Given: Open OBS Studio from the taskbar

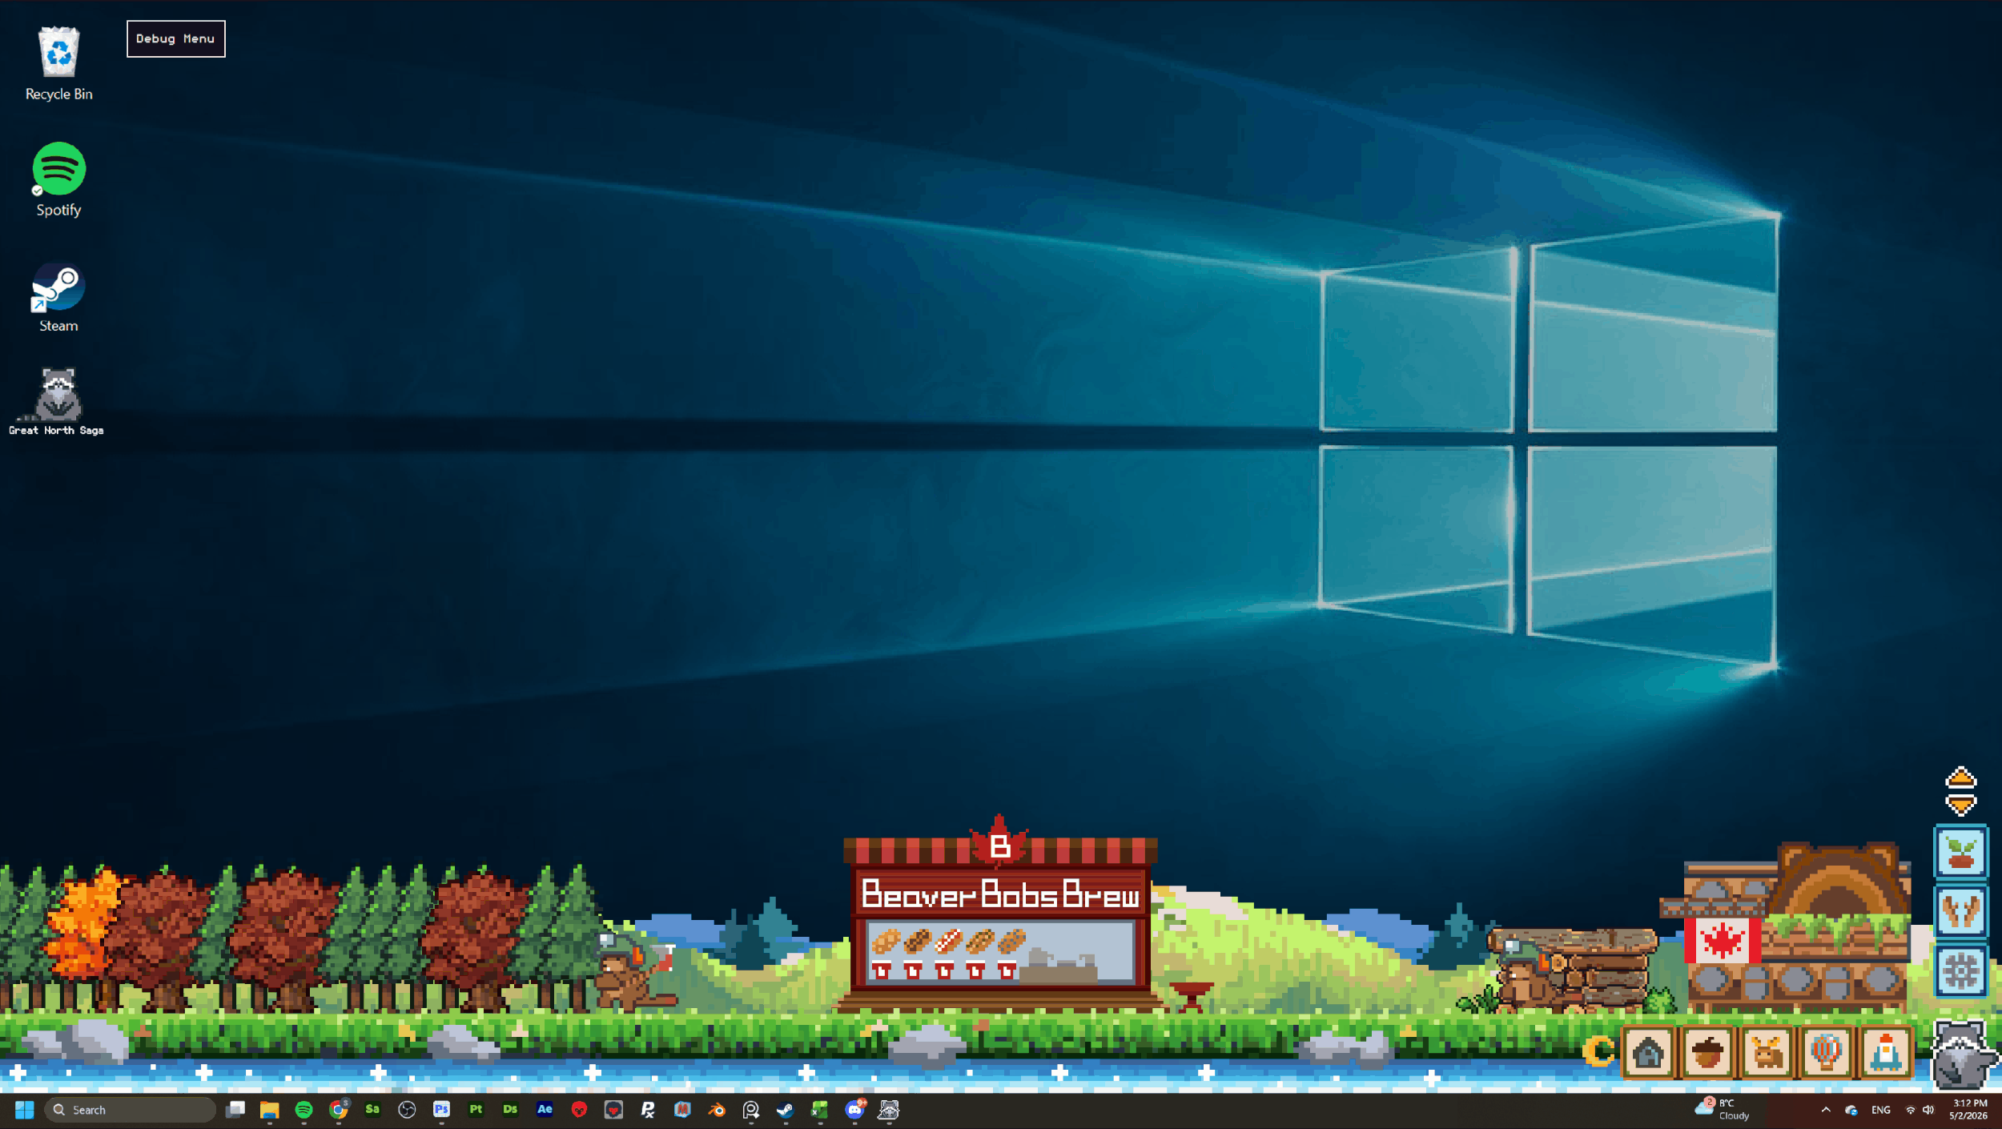Looking at the screenshot, I should coord(407,1110).
